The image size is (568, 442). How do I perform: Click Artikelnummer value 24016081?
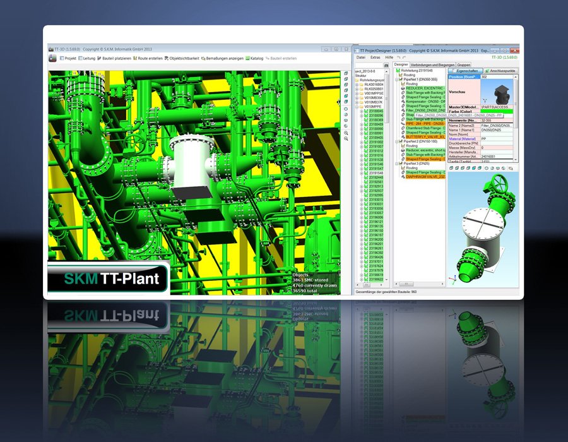point(497,157)
